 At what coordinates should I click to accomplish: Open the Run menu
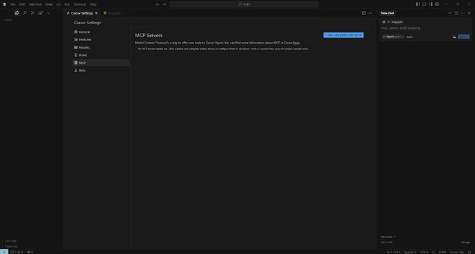67,4
